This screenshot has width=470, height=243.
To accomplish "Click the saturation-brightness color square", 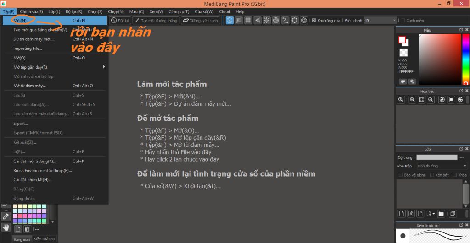I will (440, 59).
